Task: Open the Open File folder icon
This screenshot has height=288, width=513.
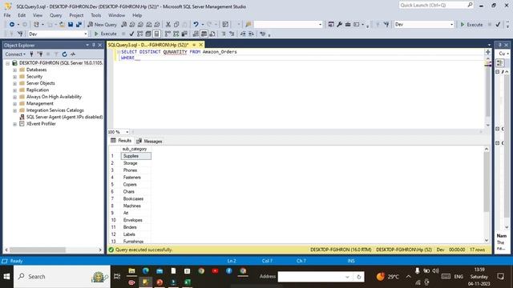Action: (x=62, y=25)
